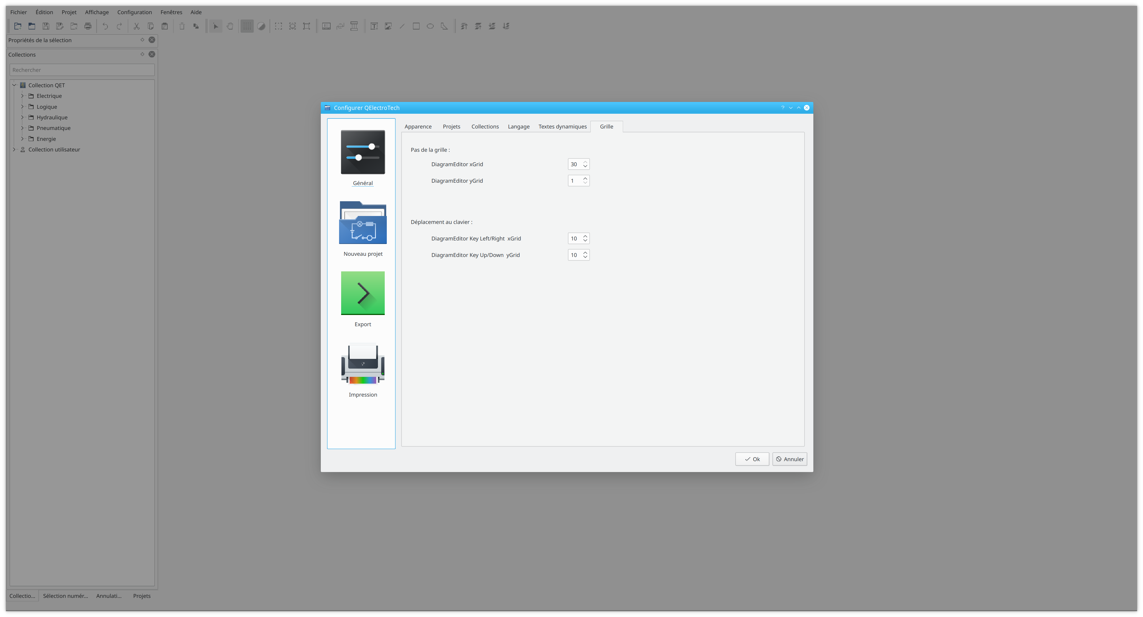This screenshot has width=1143, height=617.
Task: Select the Grille tab
Action: [607, 126]
